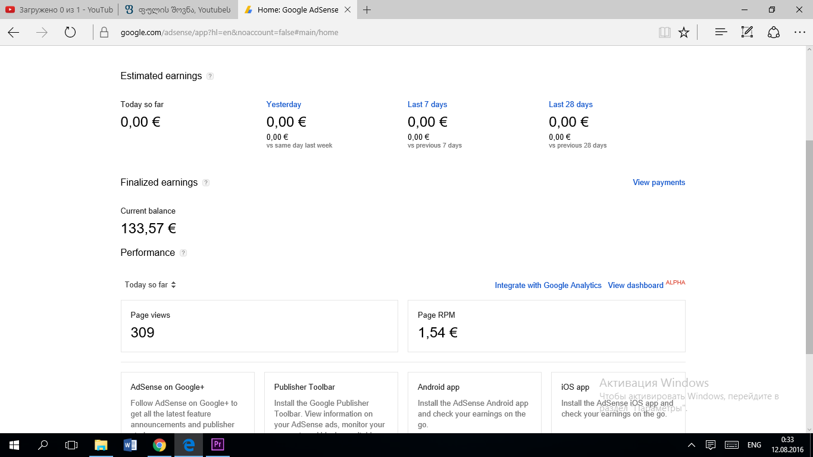813x457 pixels.
Task: Open the View payments link
Action: pos(659,183)
